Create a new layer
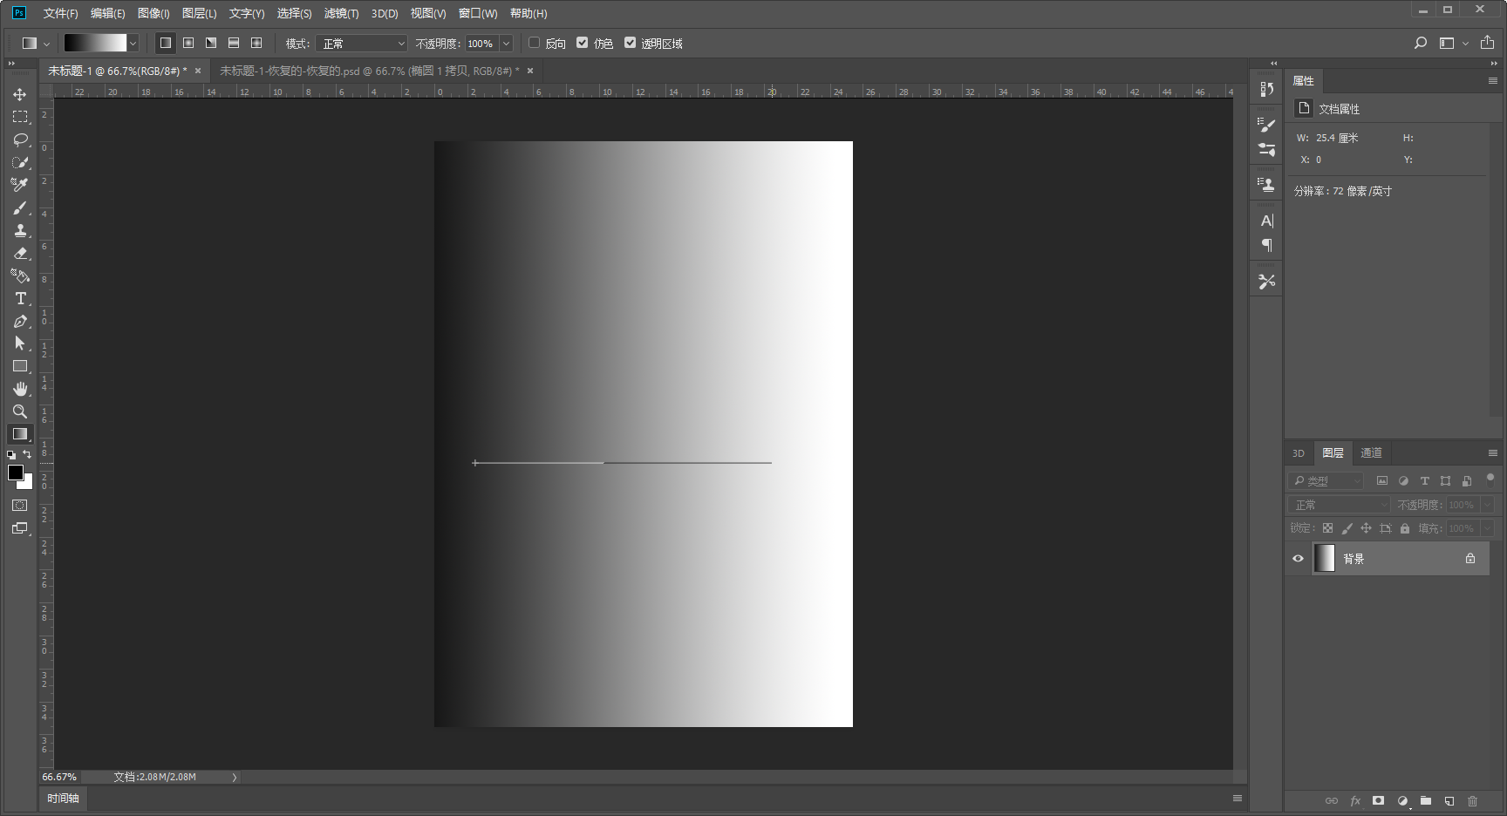 (x=1449, y=800)
